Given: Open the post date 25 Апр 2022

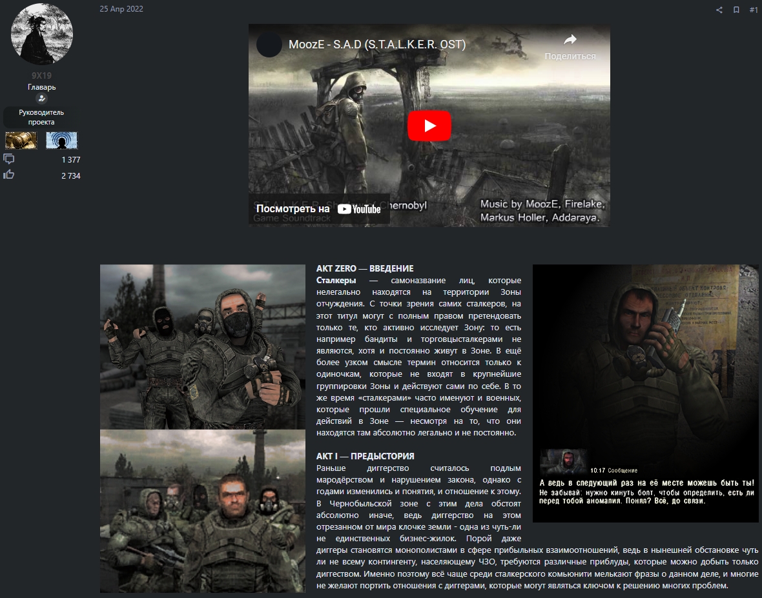Looking at the screenshot, I should click(121, 9).
